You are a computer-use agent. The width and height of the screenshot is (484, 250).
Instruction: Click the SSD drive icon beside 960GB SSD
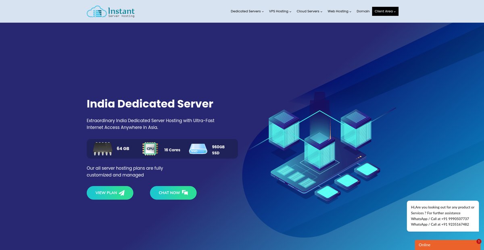(x=198, y=149)
